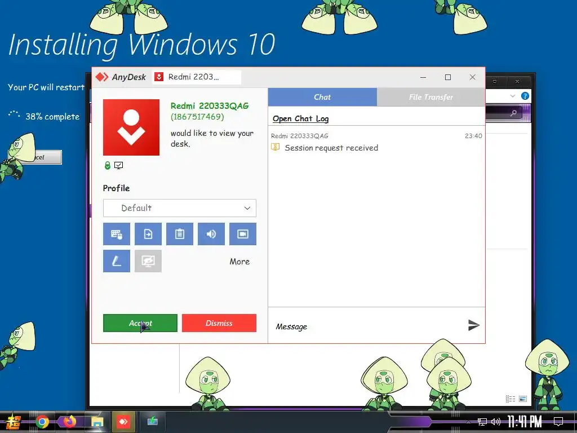Click the session request received icon

(x=275, y=147)
